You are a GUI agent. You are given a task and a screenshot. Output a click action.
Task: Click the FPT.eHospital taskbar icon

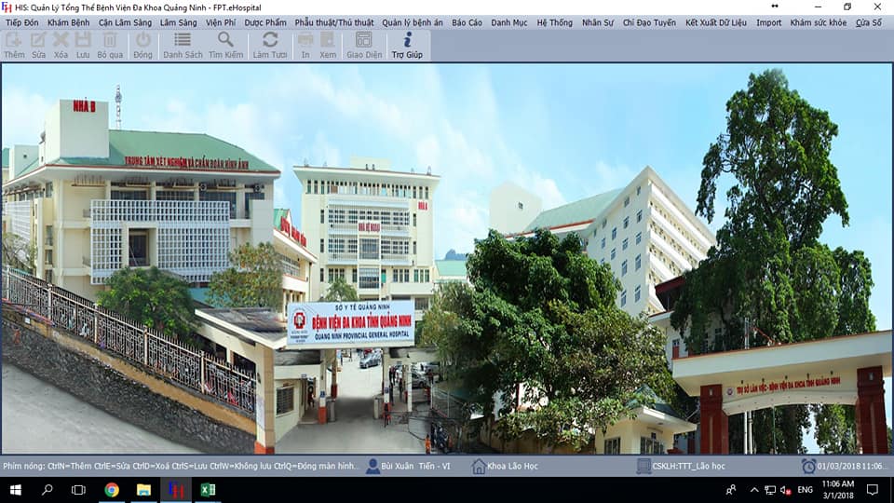point(176,490)
